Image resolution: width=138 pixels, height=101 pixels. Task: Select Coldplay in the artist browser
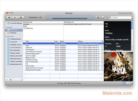tap(43, 24)
